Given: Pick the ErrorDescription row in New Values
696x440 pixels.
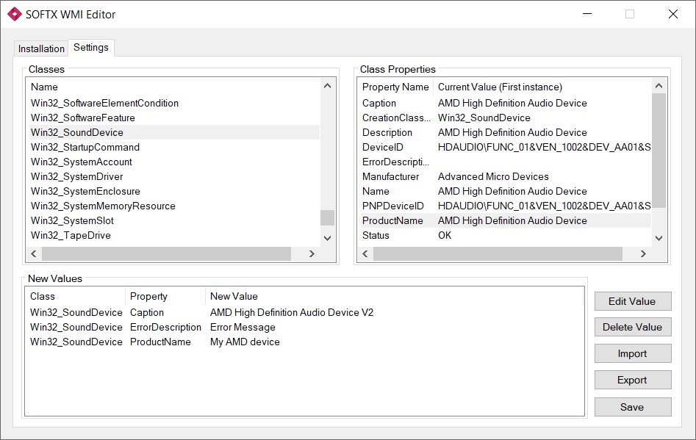Looking at the screenshot, I should (x=165, y=327).
